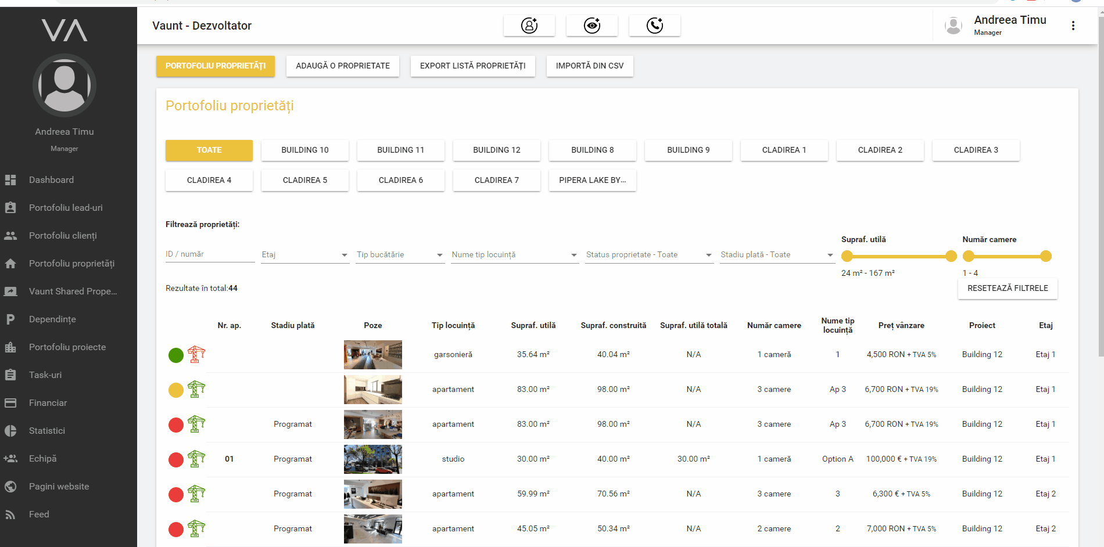
Task: Click the red crane icon in first row
Action: coord(196,354)
